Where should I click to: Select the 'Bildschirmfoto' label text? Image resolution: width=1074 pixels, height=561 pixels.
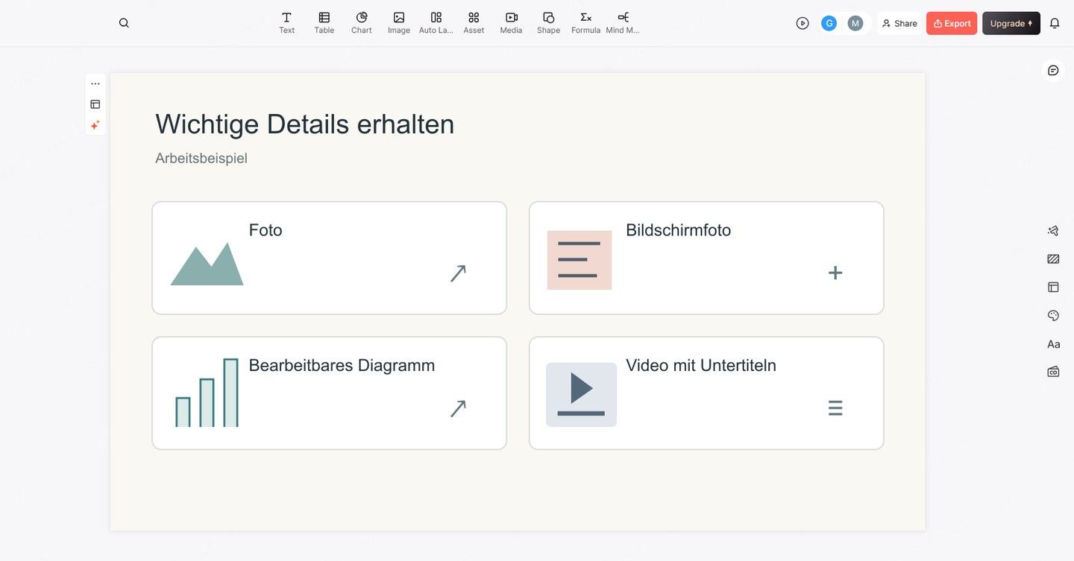(x=678, y=230)
